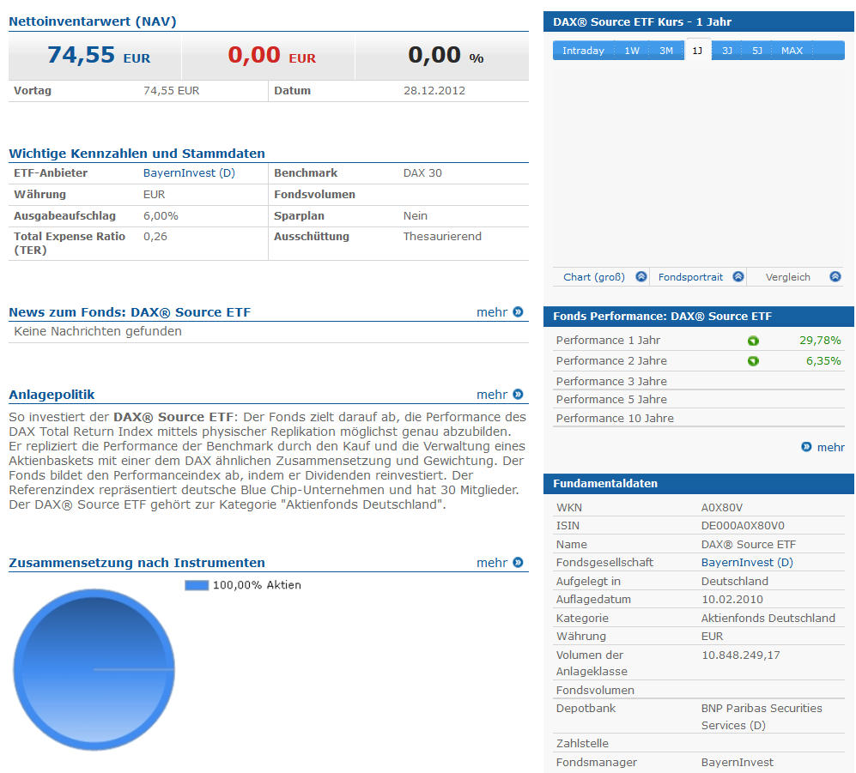Click the Ausschüttung value Thesaurierend

point(442,237)
